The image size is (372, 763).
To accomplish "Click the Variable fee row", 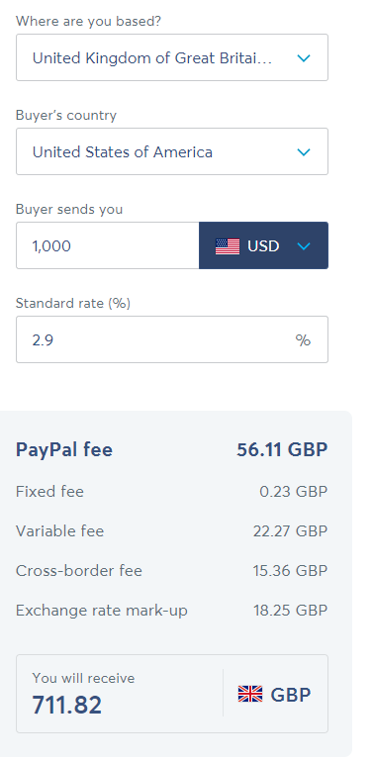I will coord(172,530).
